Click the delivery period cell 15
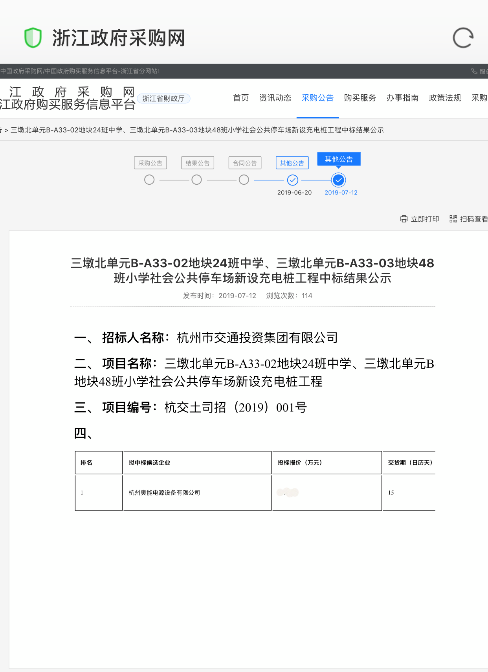 pyautogui.click(x=409, y=493)
